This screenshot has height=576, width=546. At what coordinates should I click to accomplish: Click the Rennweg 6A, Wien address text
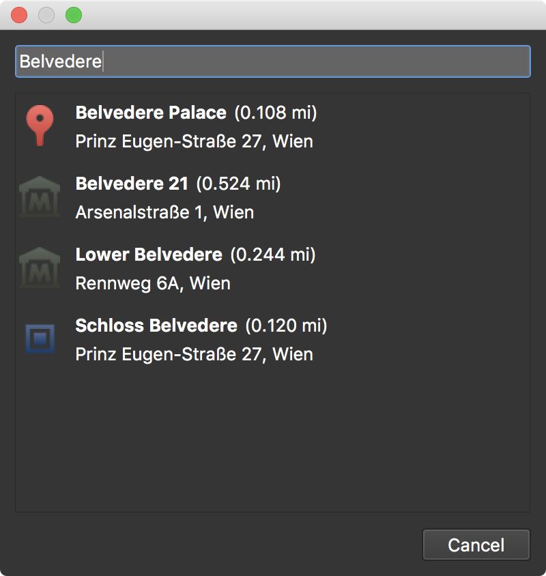click(x=152, y=284)
